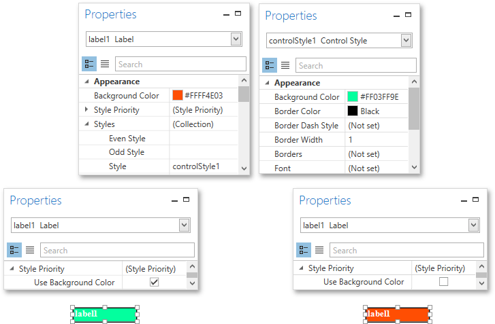This screenshot has width=495, height=324.
Task: Click categorized view icon in bottom-left Properties panel
Action: coord(14,250)
